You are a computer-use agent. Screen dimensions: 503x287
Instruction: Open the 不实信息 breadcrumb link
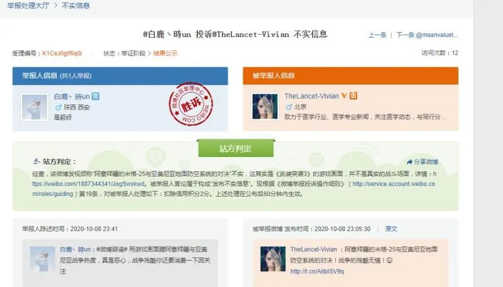pos(75,6)
